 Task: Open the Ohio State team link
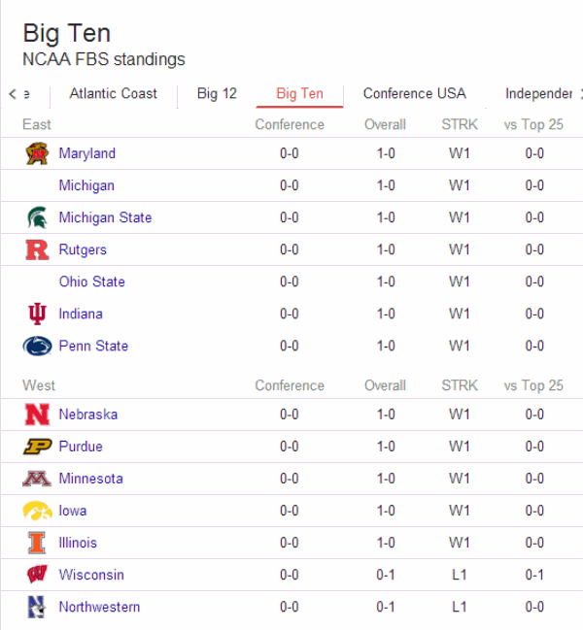[x=91, y=282]
